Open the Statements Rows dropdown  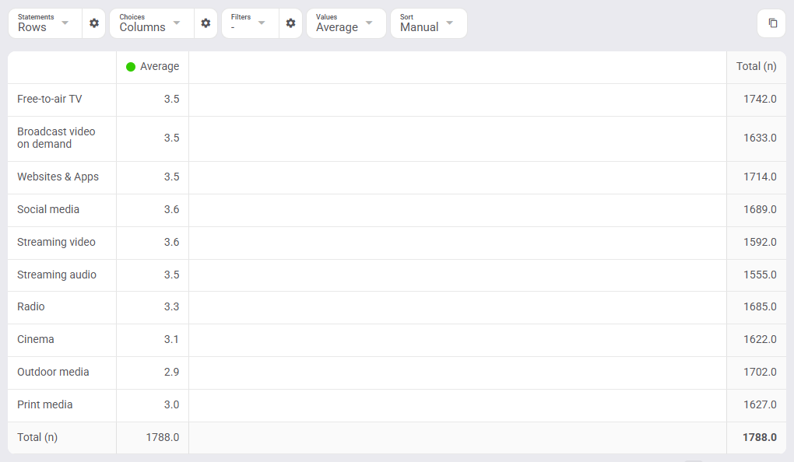point(45,23)
